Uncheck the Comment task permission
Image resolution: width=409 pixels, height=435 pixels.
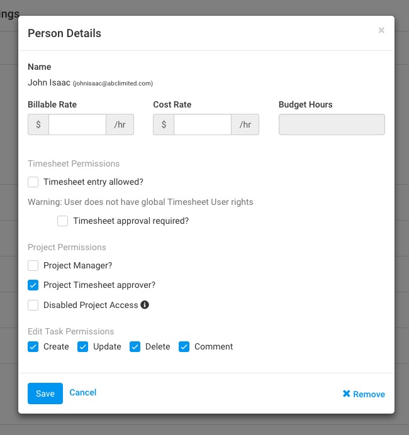184,347
